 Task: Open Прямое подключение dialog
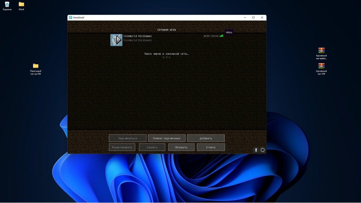166,138
